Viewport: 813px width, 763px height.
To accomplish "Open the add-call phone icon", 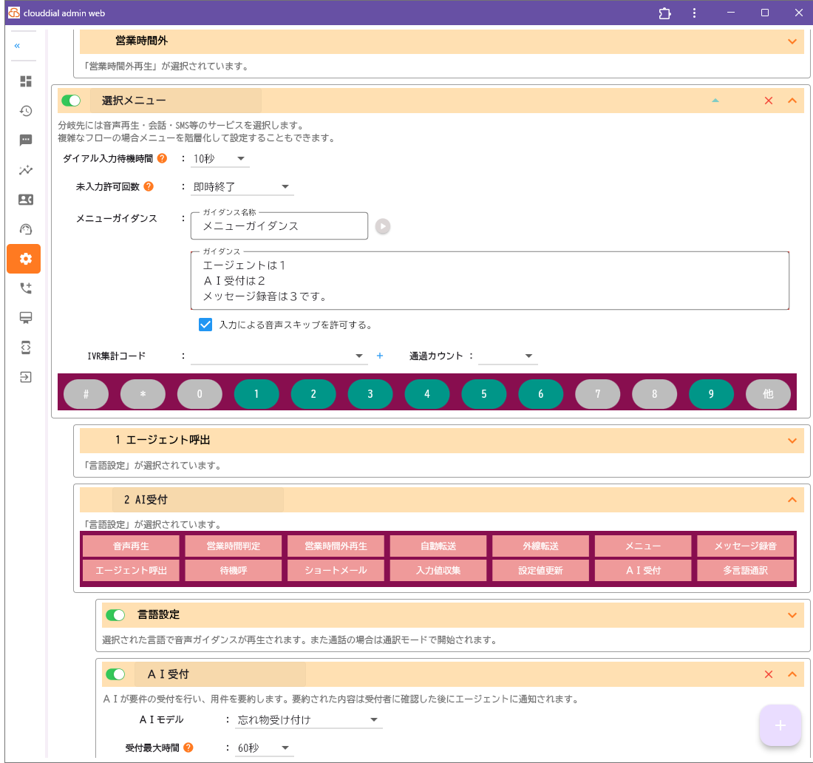I will [24, 288].
